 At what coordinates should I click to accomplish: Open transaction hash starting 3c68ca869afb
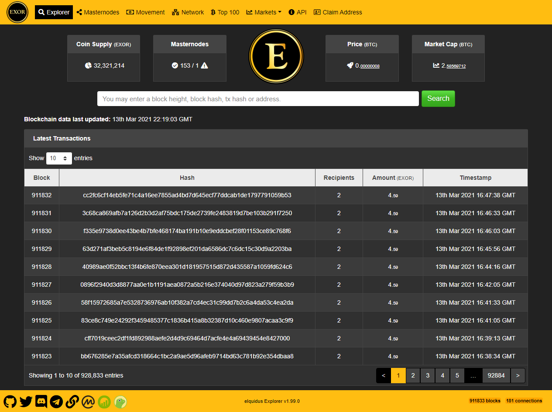click(187, 213)
